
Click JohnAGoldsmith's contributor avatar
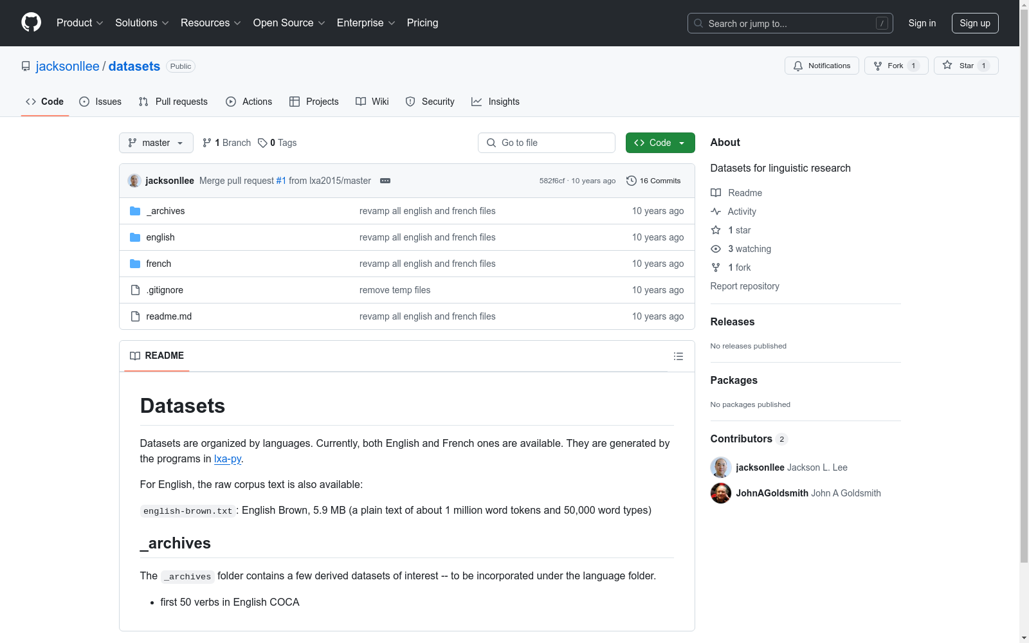[x=721, y=493]
